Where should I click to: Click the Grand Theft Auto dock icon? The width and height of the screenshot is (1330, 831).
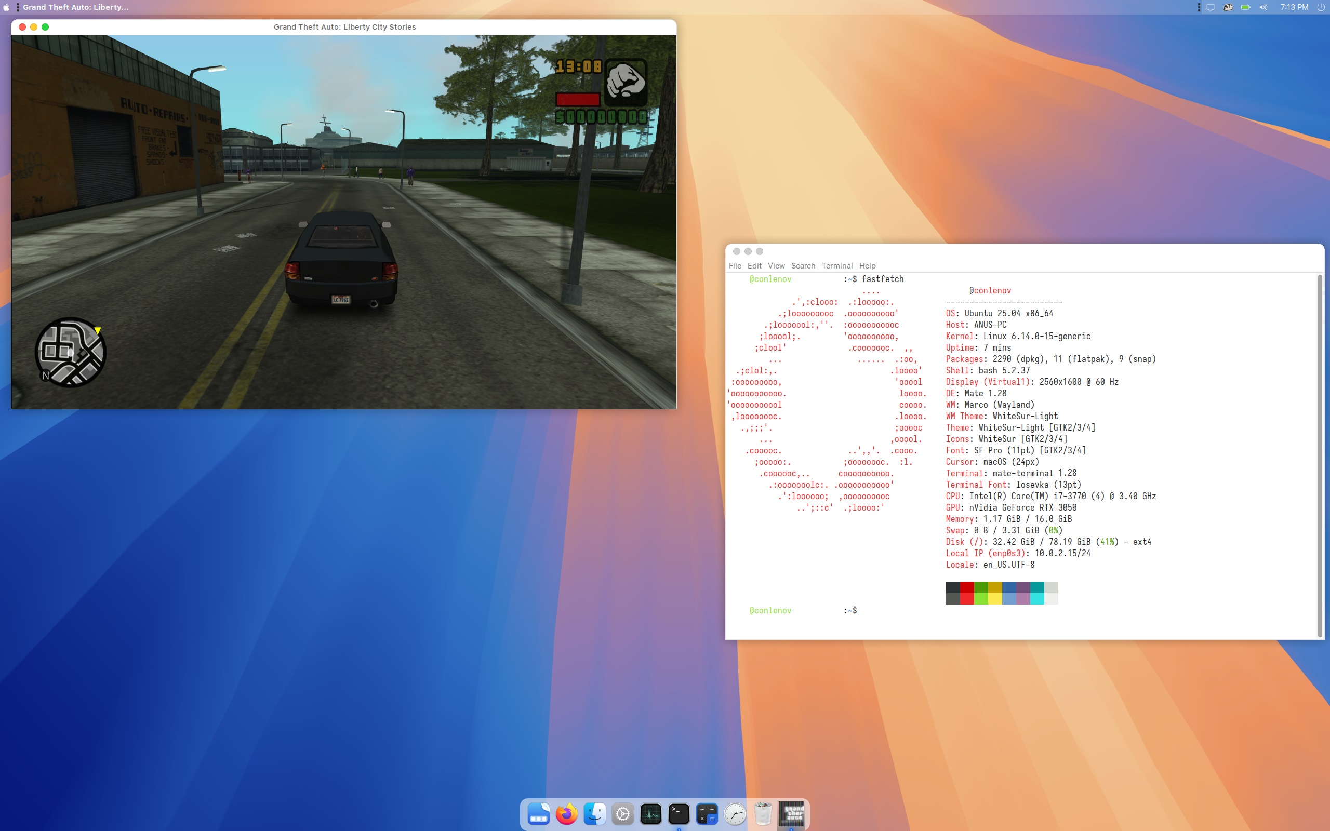pyautogui.click(x=791, y=814)
